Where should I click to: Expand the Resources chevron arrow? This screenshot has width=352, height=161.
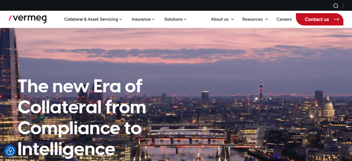(266, 20)
